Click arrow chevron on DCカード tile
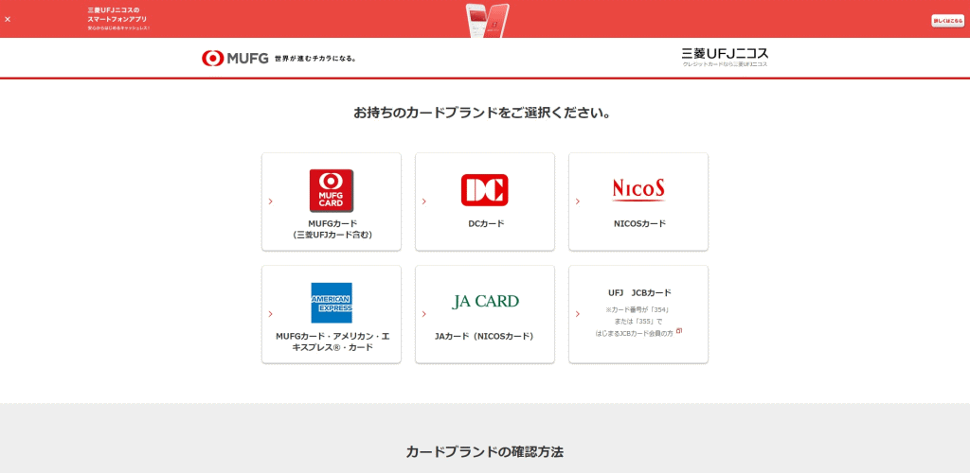970x473 pixels. (x=423, y=201)
